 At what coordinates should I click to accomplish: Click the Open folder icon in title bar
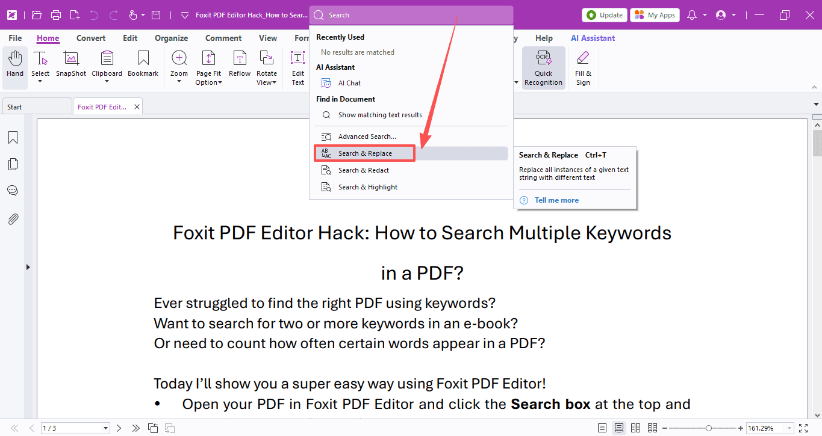(x=37, y=15)
